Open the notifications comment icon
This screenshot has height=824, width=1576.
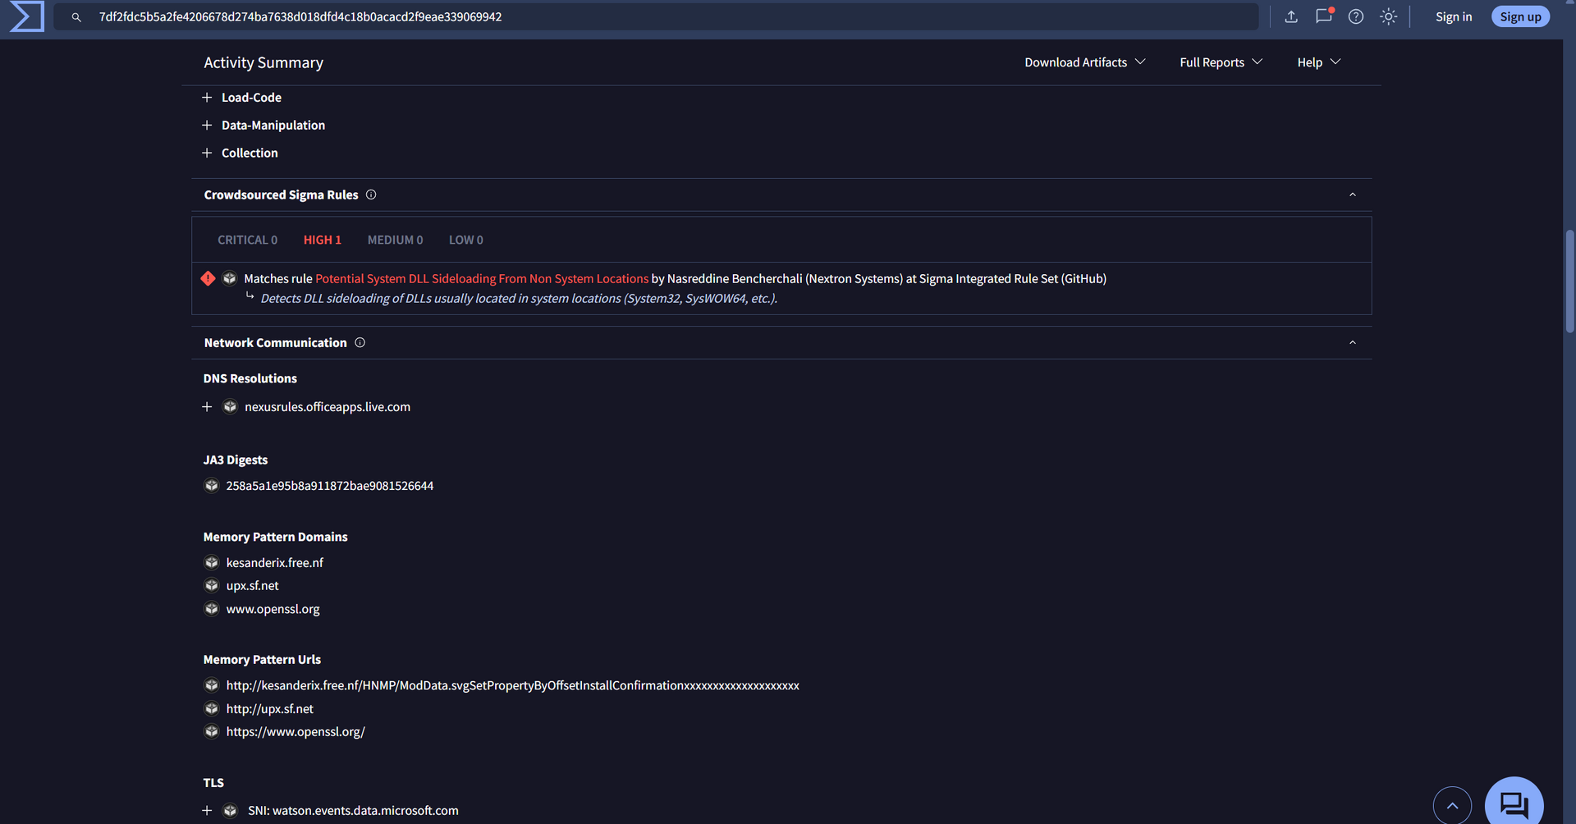1324,16
